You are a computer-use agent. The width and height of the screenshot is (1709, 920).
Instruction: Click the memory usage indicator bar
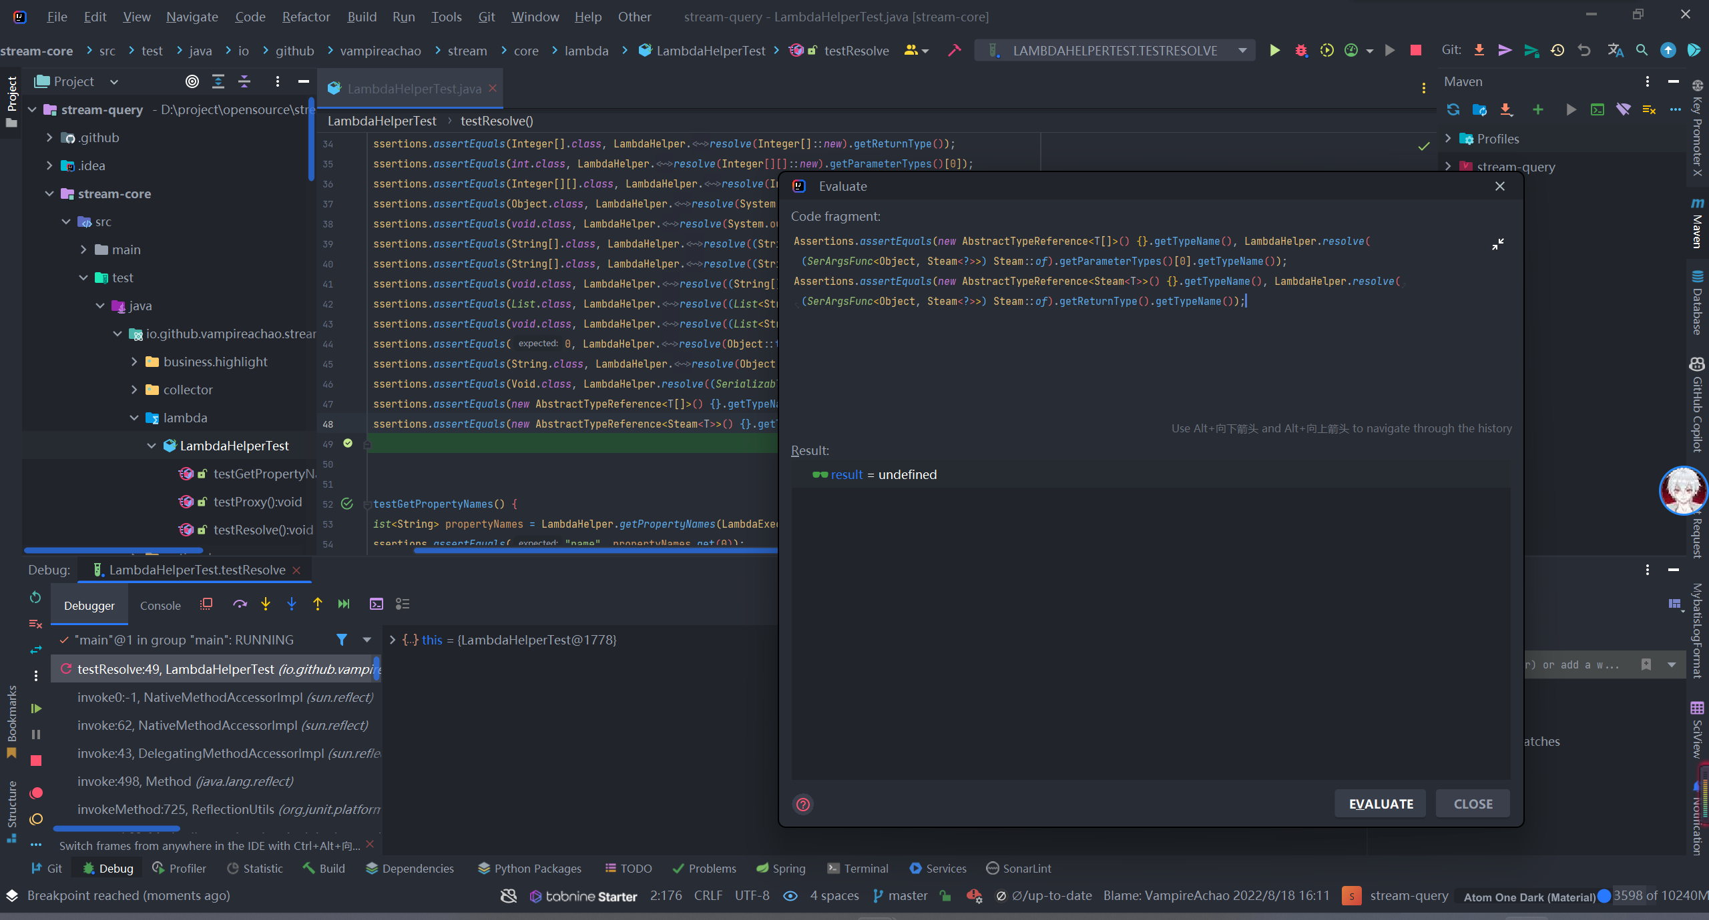click(1660, 896)
